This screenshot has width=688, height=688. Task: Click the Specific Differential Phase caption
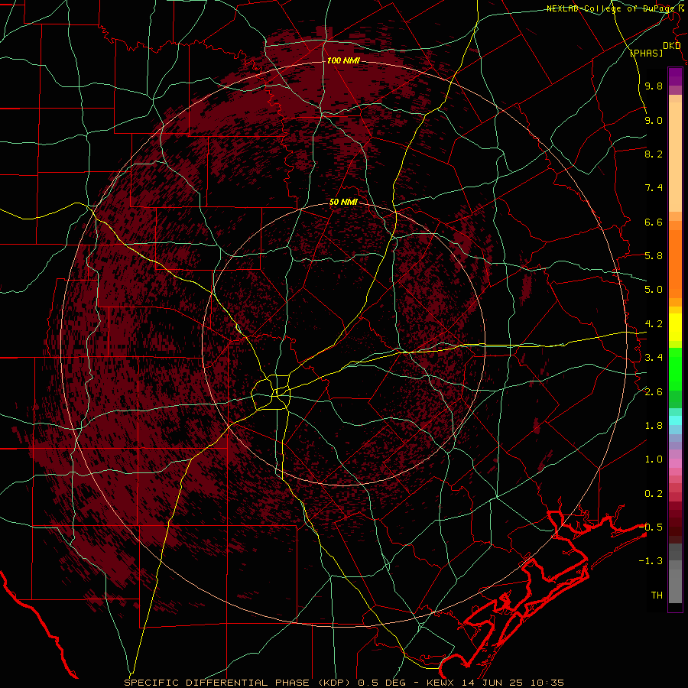(345, 683)
